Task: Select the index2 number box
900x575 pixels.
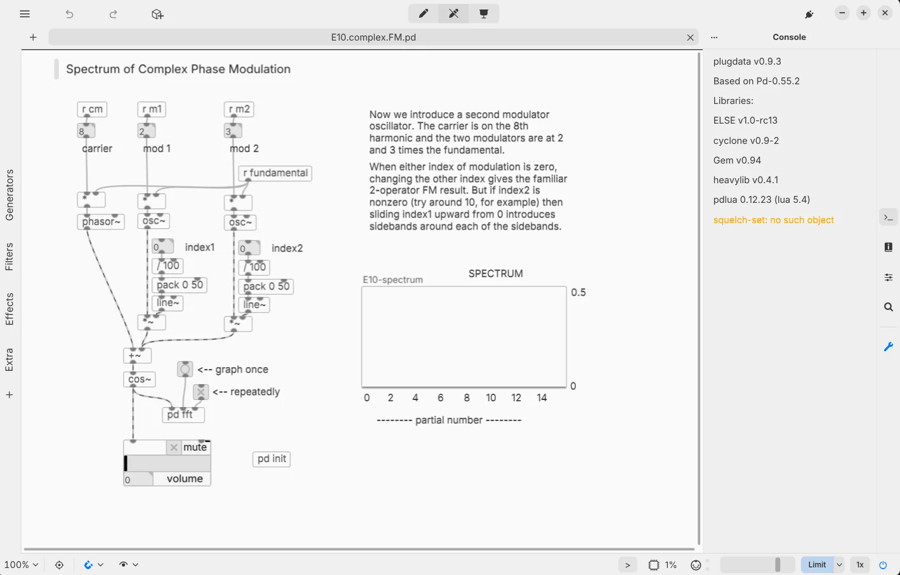Action: (x=249, y=248)
